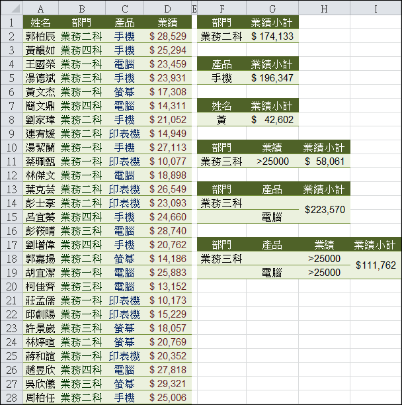
Task: Select criteria 業務二科 in F2
Action: pos(221,36)
